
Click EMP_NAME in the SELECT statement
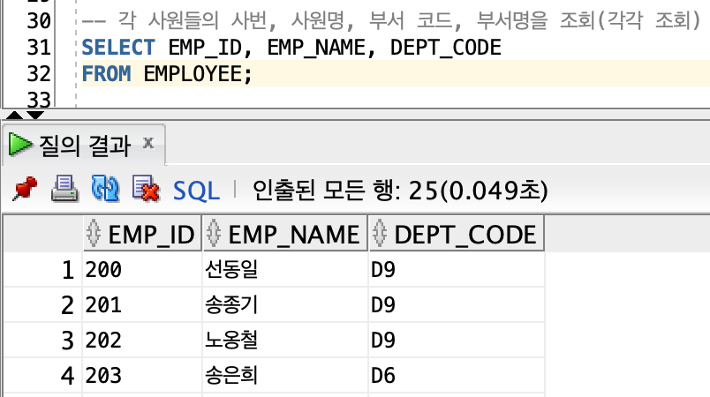[316, 48]
